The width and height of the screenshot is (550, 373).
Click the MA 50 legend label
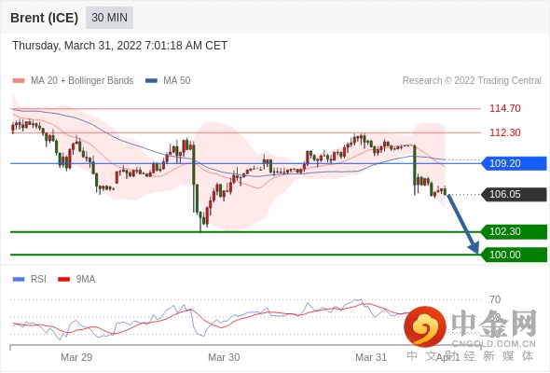[x=177, y=81]
